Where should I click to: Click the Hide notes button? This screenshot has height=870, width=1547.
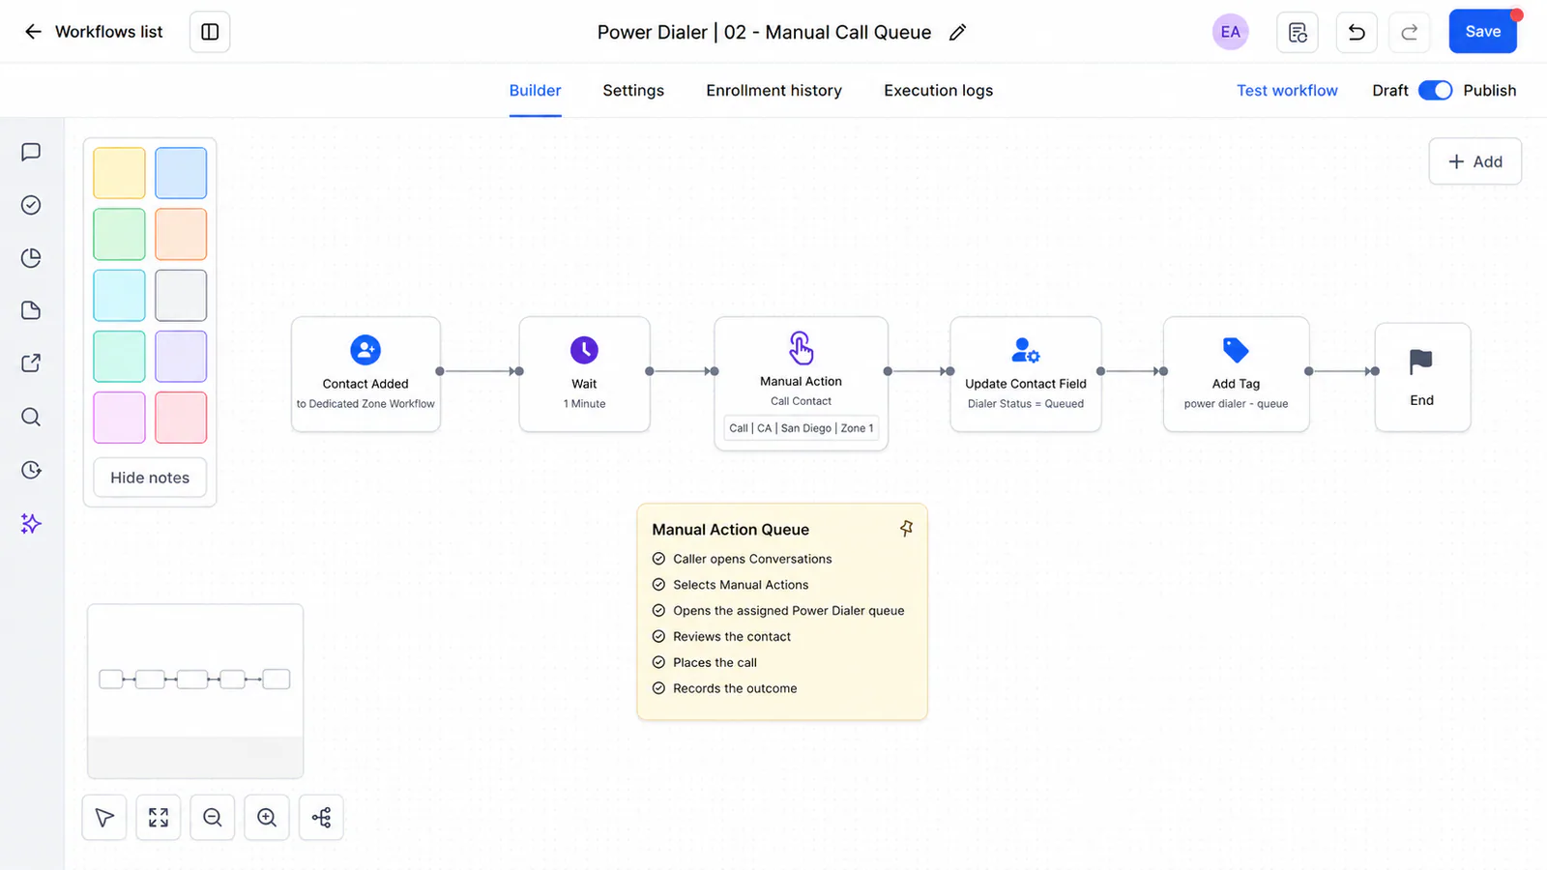pyautogui.click(x=150, y=478)
